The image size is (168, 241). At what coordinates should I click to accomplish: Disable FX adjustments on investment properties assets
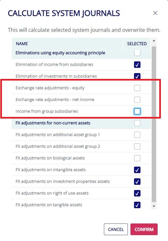pos(137,182)
